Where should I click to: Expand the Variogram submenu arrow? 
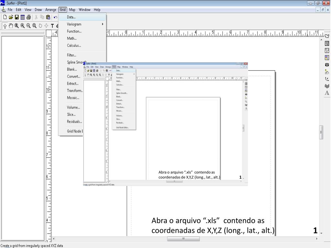coord(102,24)
